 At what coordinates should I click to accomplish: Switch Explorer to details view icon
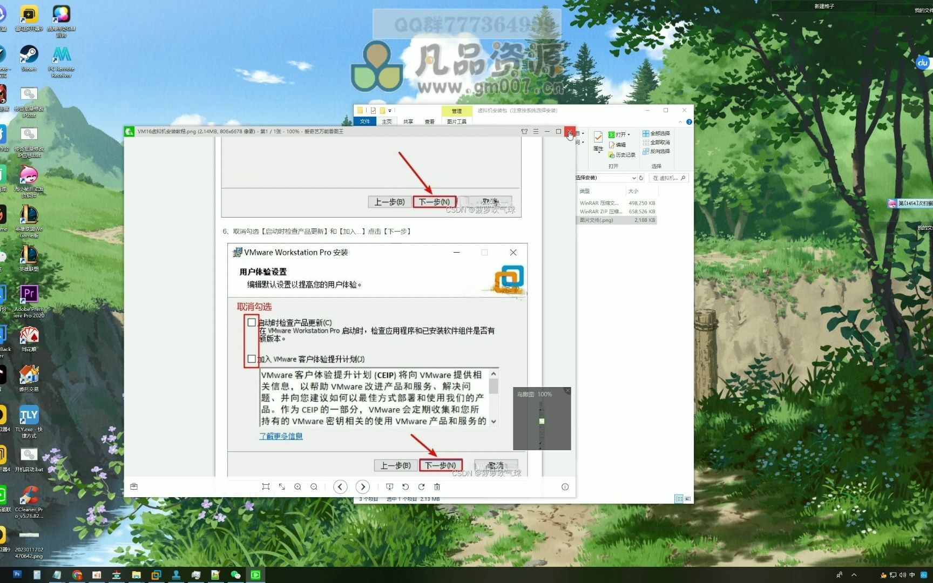click(679, 499)
